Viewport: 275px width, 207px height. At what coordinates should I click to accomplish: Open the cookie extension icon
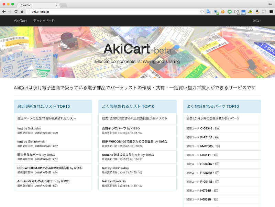click(x=223, y=12)
